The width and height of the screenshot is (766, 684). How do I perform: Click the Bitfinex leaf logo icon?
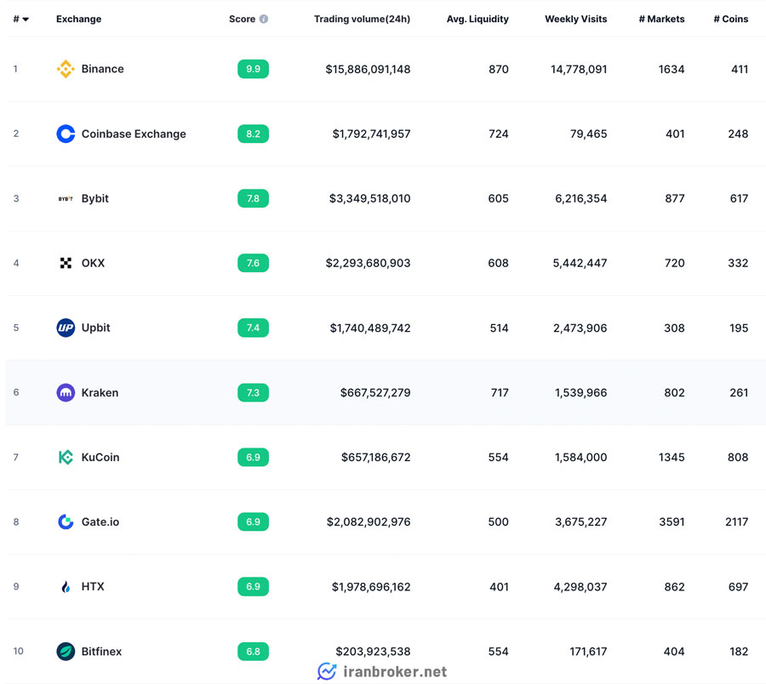pos(66,652)
